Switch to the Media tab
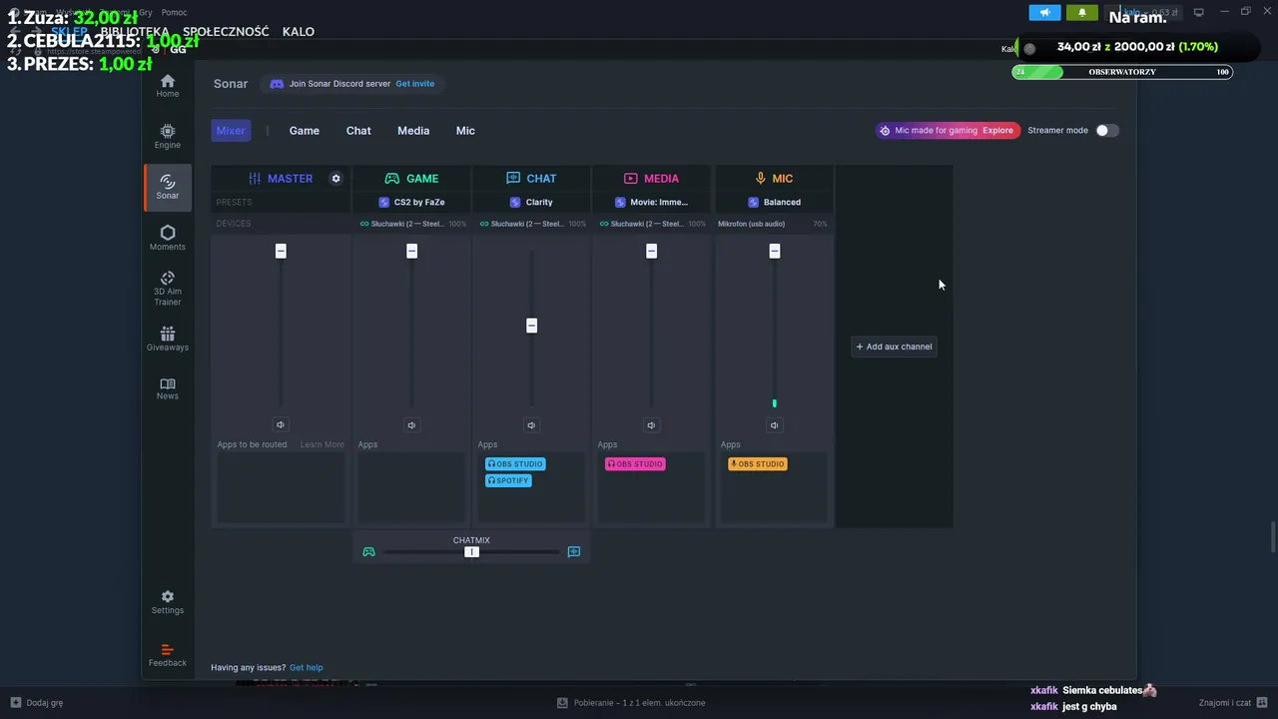The image size is (1278, 719). (x=413, y=131)
